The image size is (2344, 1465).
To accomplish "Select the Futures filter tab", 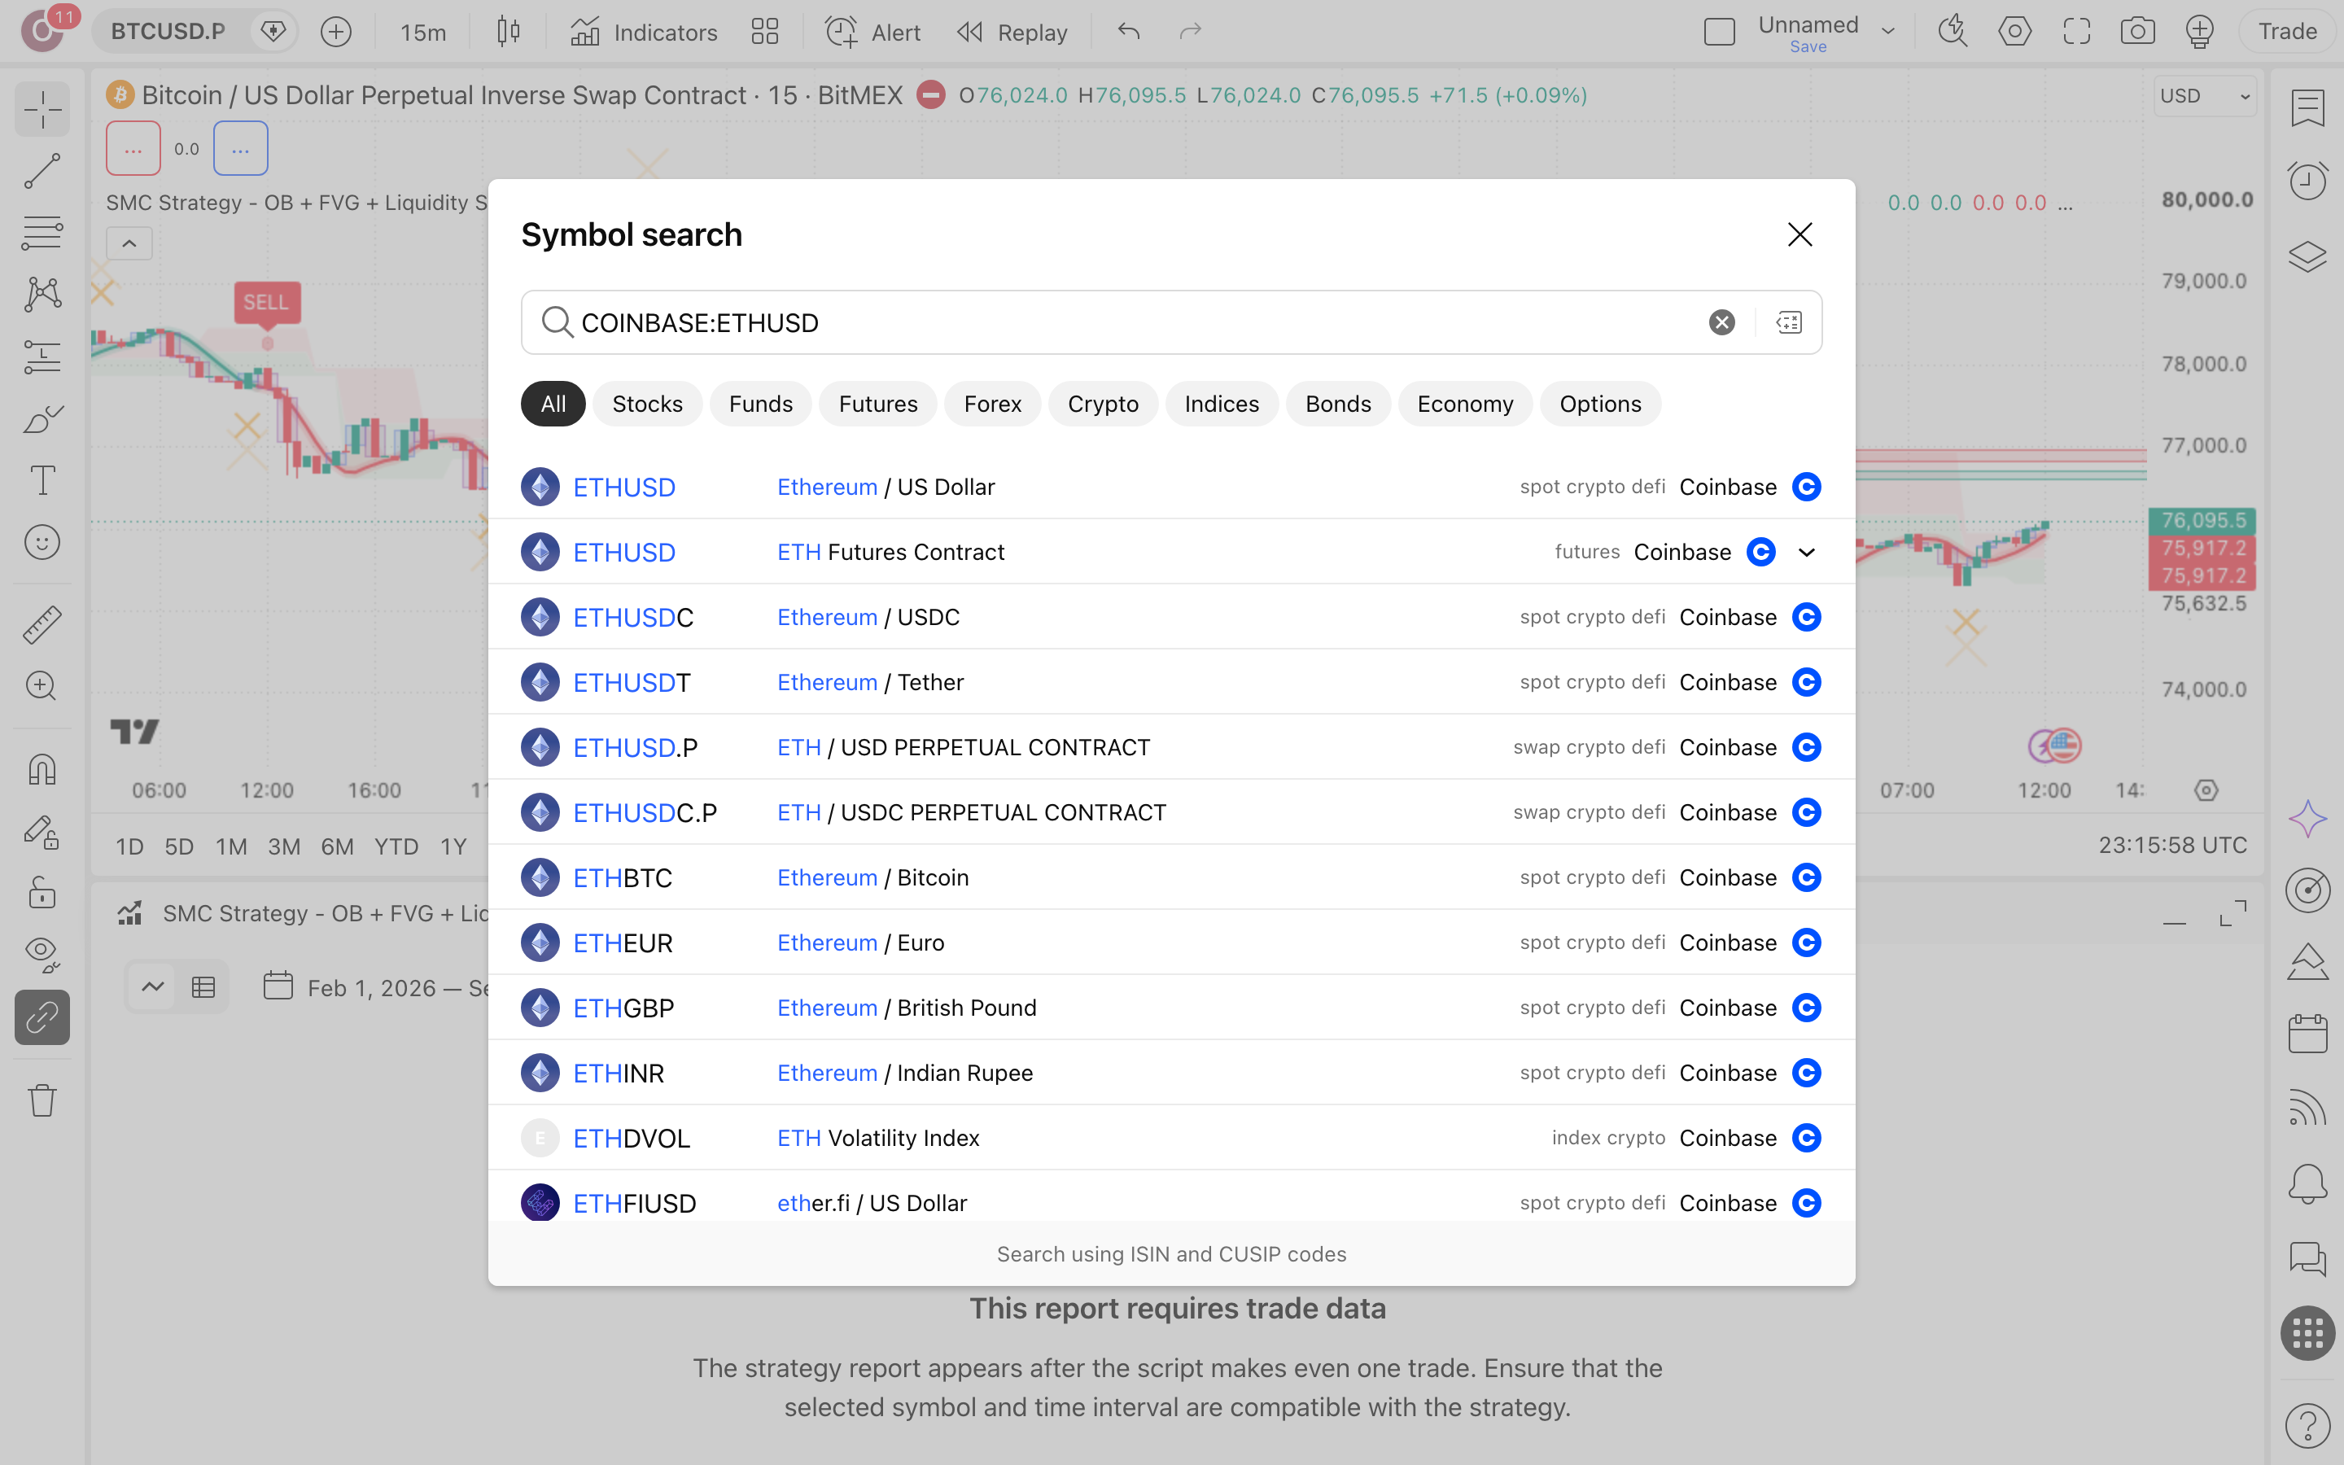I will click(x=877, y=404).
